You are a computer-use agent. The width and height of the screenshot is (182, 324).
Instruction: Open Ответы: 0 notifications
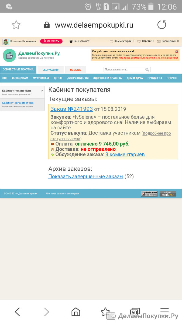[146, 41]
